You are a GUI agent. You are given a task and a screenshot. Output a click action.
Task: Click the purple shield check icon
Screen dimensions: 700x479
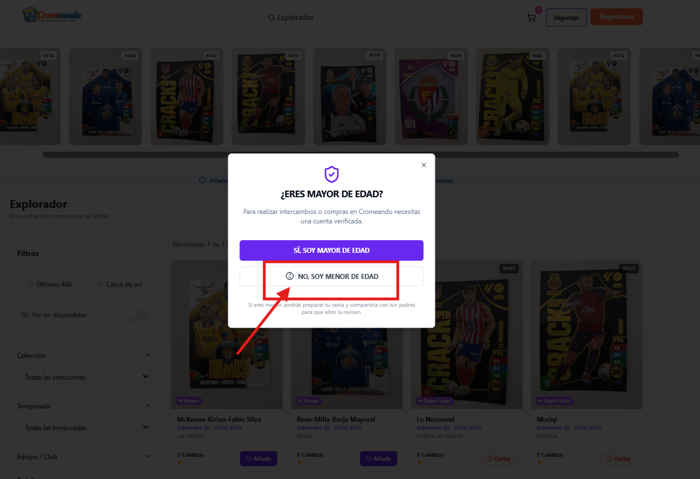point(331,174)
